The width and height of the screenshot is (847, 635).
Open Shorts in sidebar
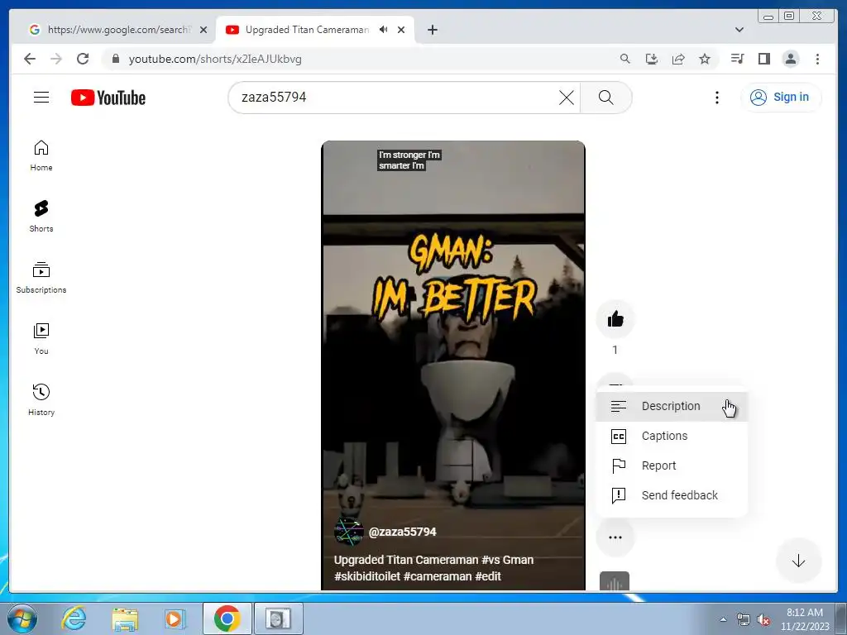[x=41, y=217]
